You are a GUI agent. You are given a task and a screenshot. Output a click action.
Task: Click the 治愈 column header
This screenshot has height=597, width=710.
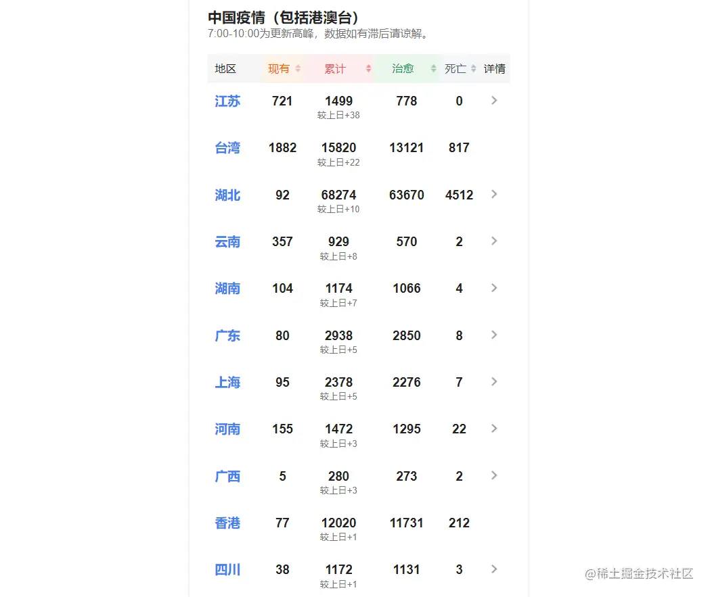pyautogui.click(x=403, y=69)
